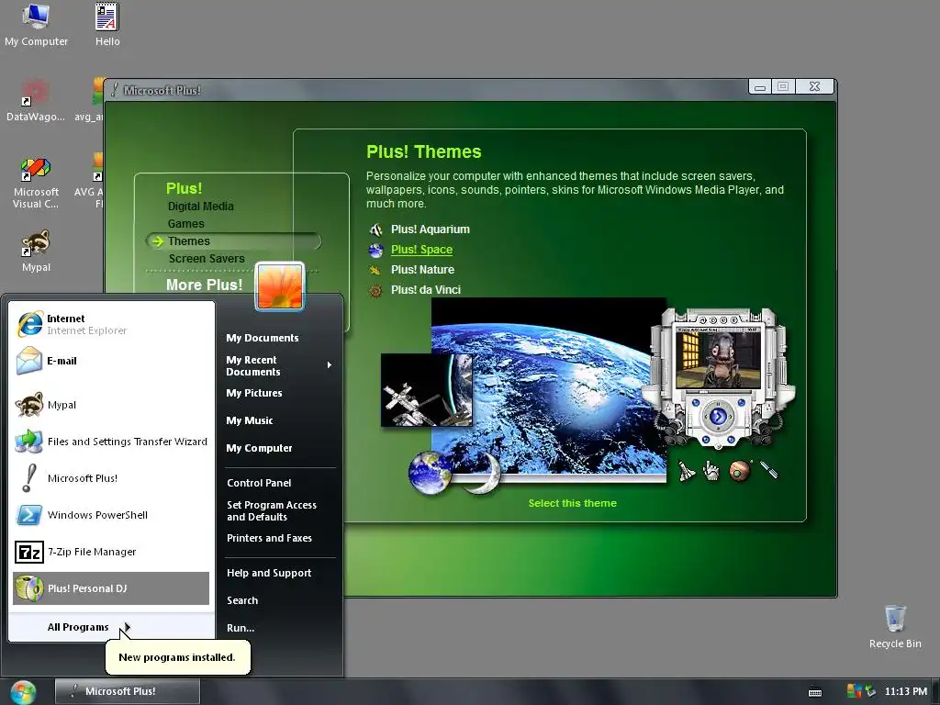Click the Plus! Personal DJ disc icon

point(29,588)
